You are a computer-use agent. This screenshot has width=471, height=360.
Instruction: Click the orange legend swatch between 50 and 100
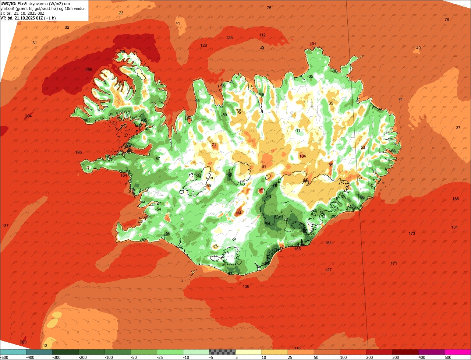point(327,352)
